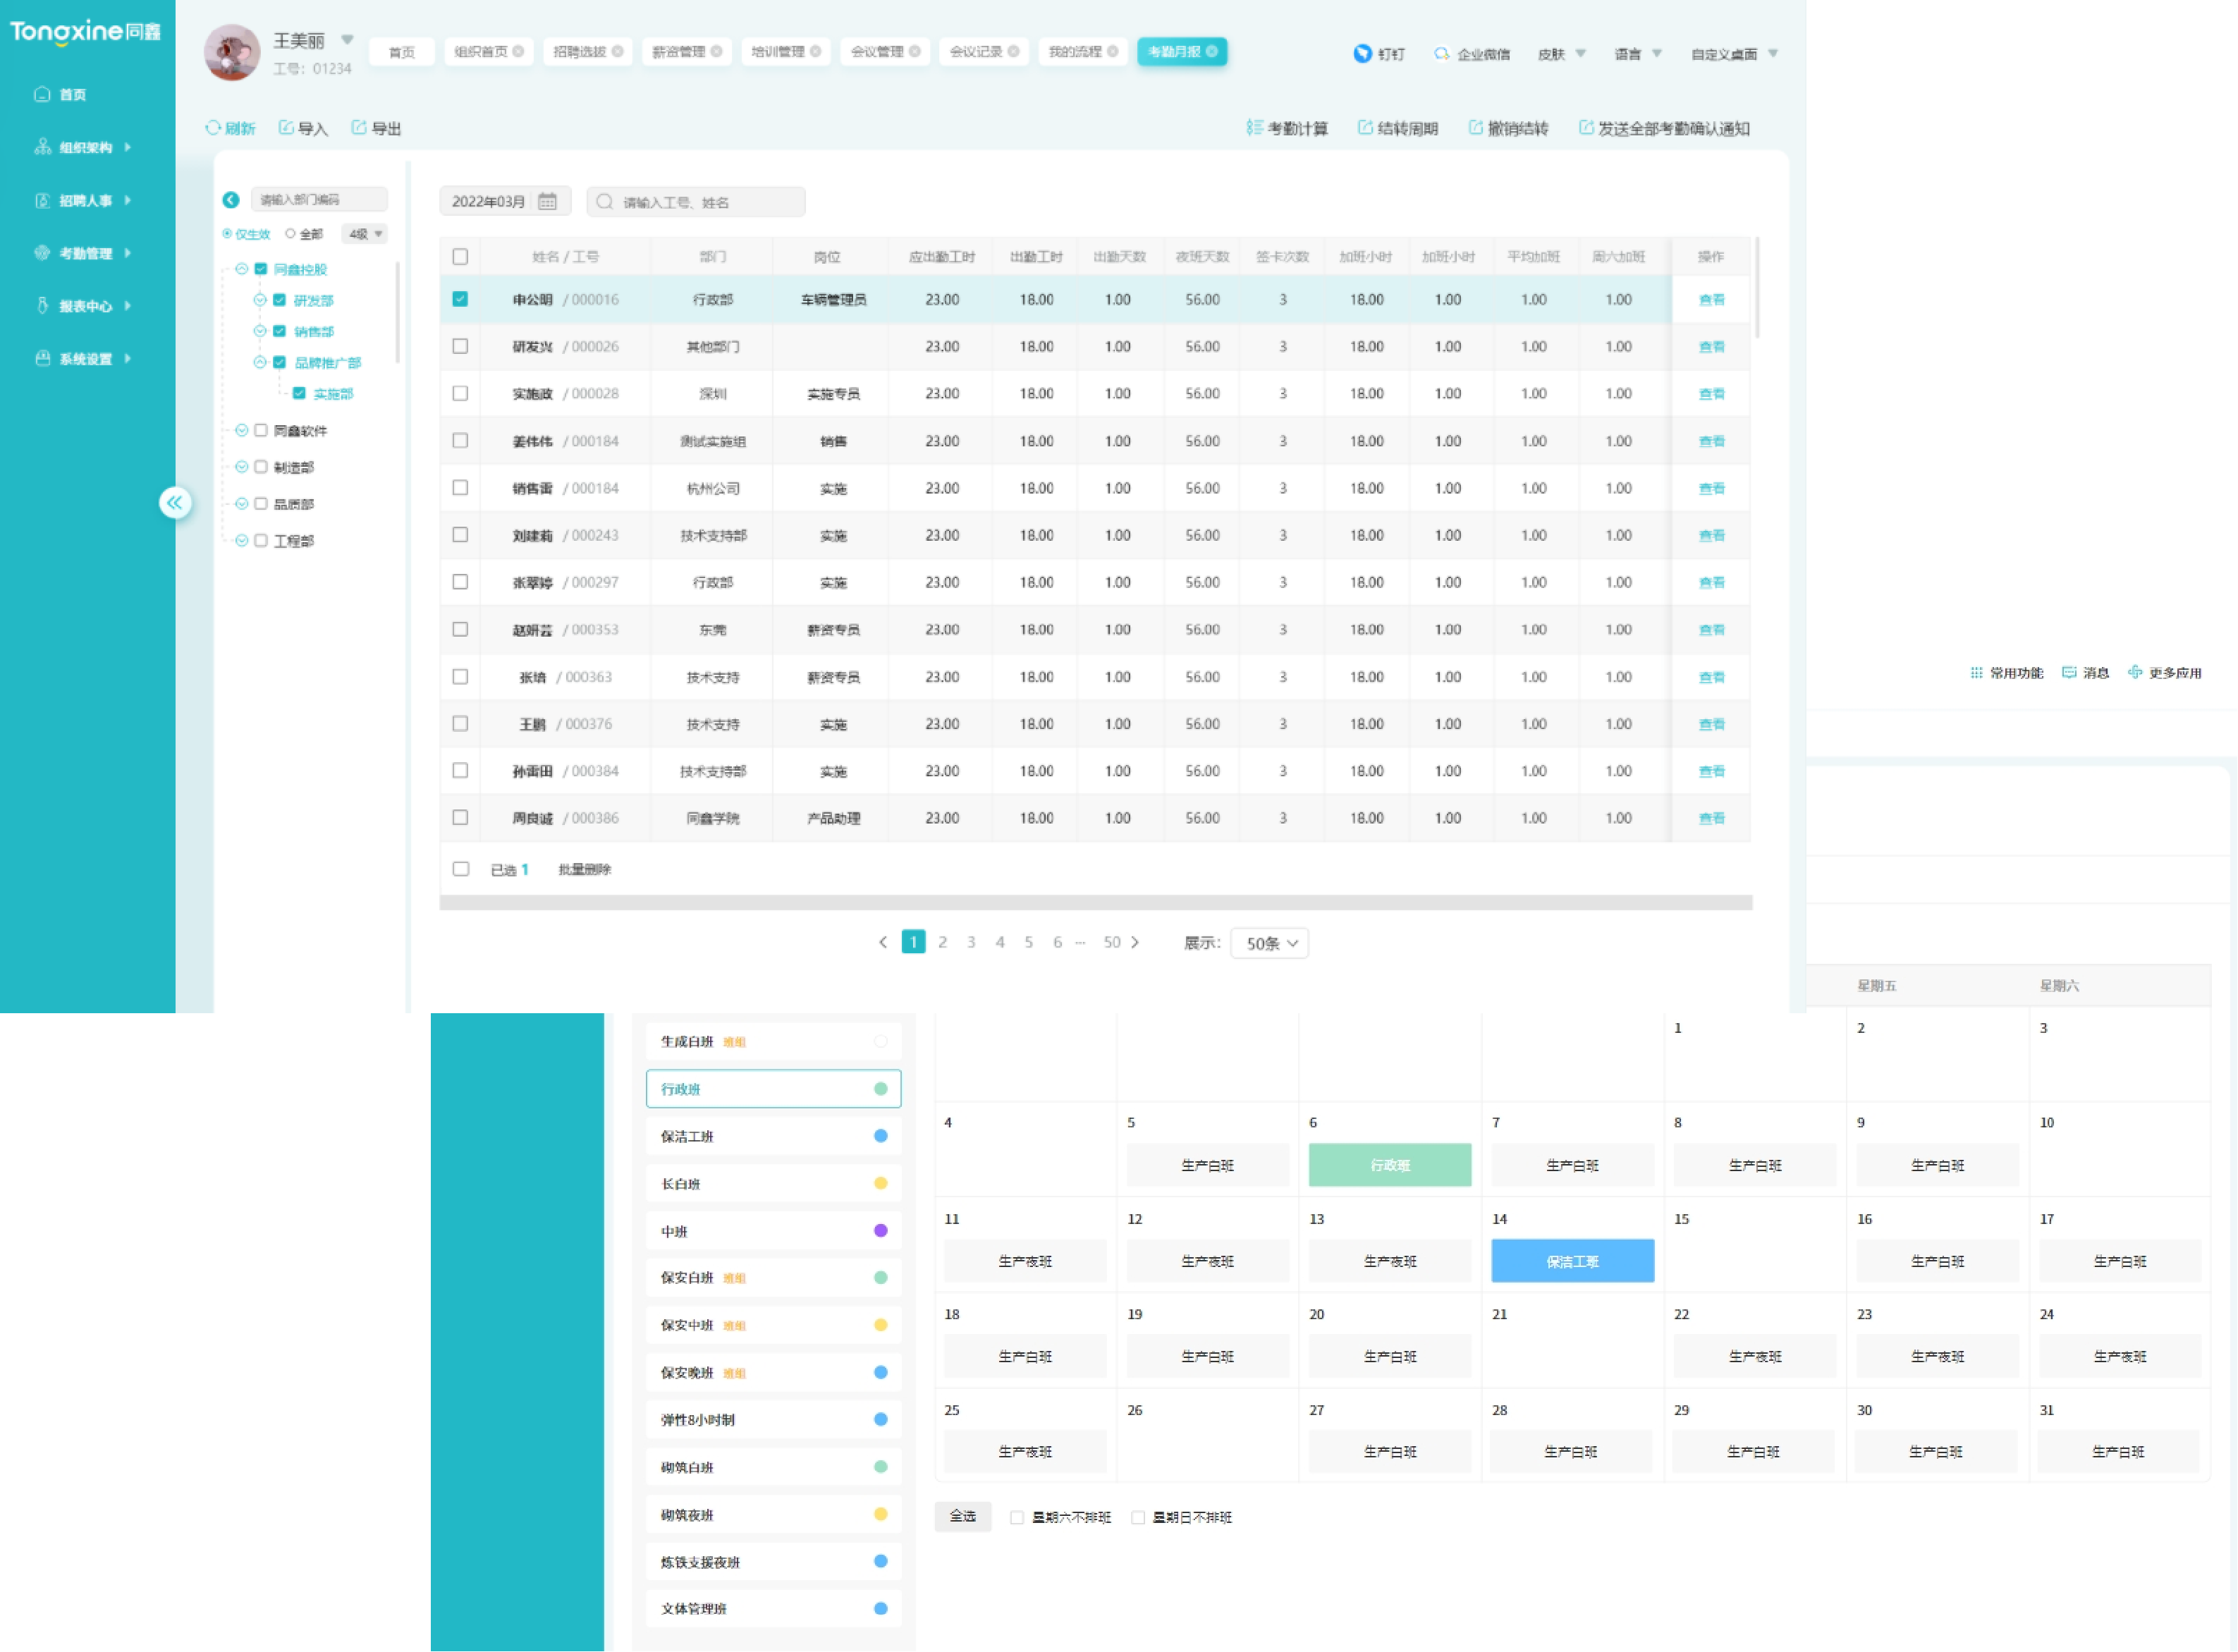Expand the 考勤管理 sidebar menu
Image resolution: width=2238 pixels, height=1652 pixels.
[x=85, y=253]
